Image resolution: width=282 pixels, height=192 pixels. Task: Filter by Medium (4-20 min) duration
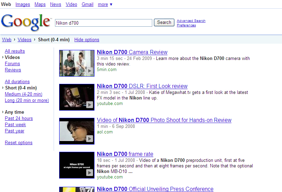pyautogui.click(x=24, y=94)
